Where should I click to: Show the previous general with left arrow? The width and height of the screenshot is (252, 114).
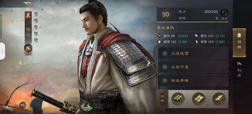coord(21,63)
